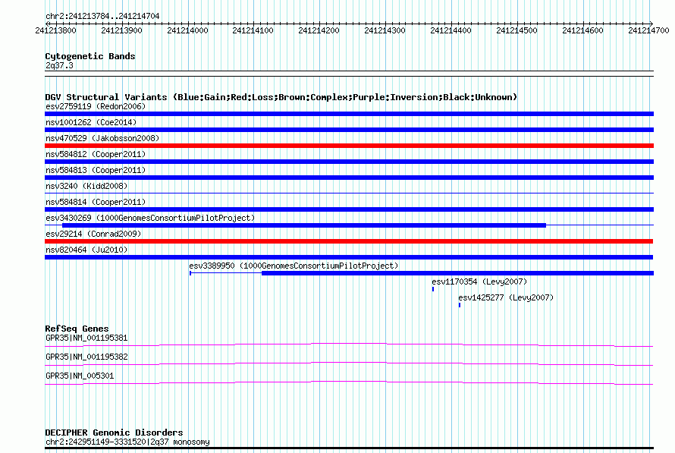Click the magenta line for GPR35|NM_001195381
This screenshot has height=453, width=675.
(x=349, y=344)
